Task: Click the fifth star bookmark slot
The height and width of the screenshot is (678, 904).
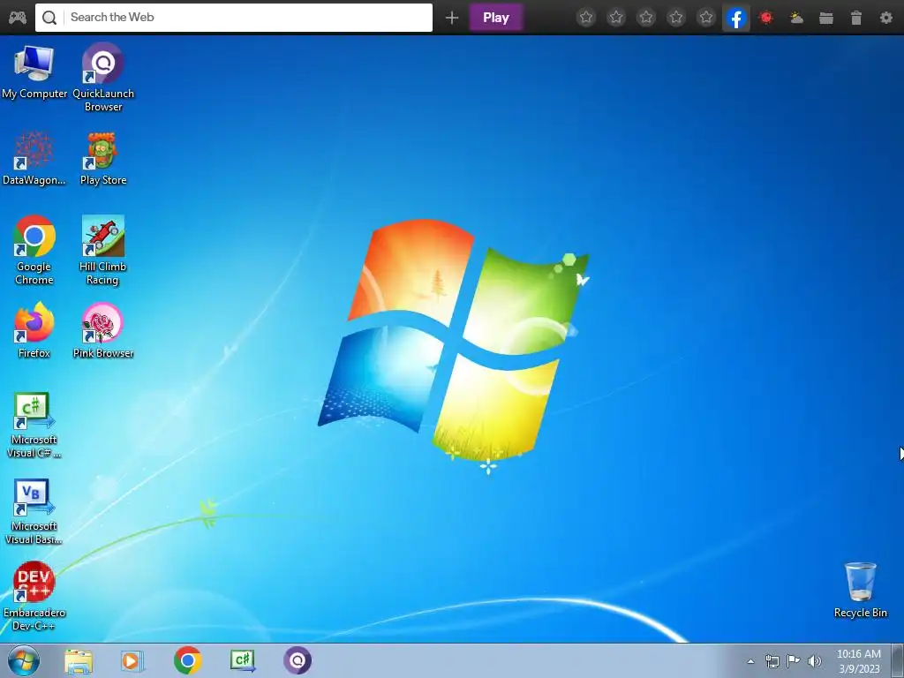Action: pos(706,18)
